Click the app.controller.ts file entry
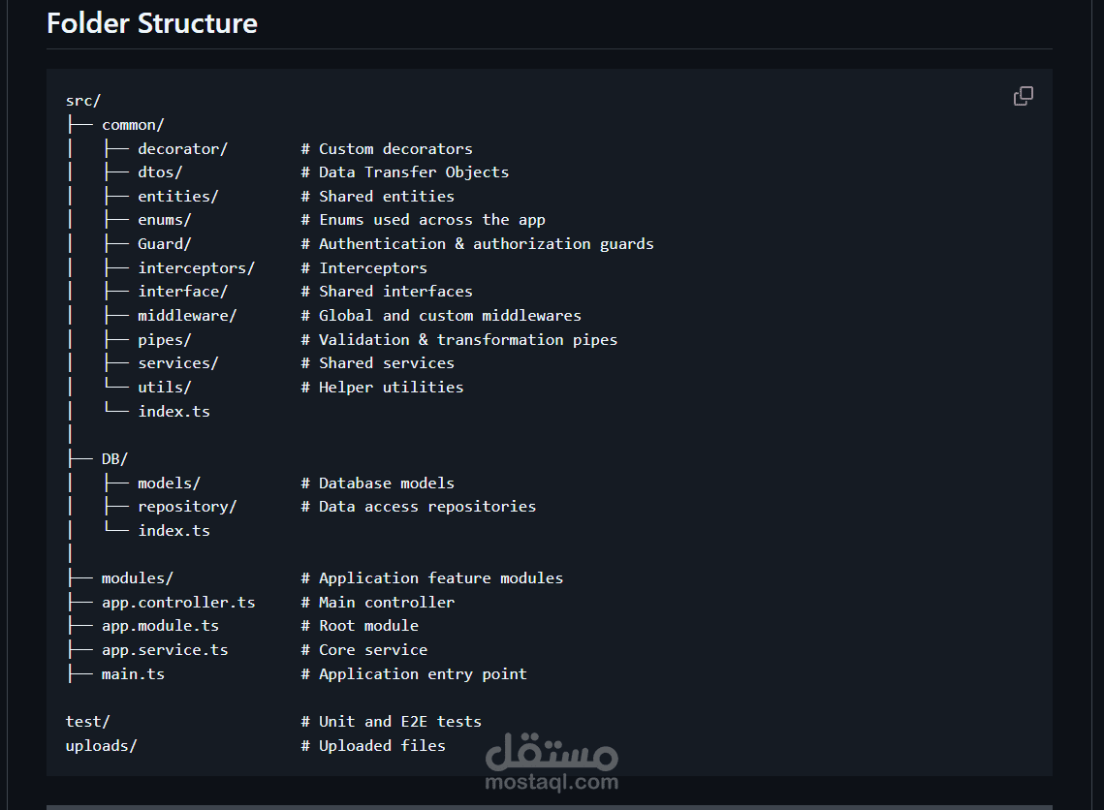The height and width of the screenshot is (810, 1104). tap(178, 603)
